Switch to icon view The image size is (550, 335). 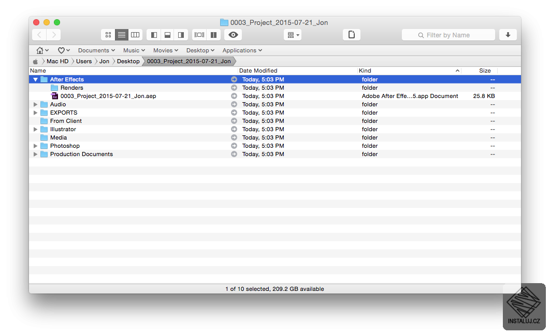(108, 35)
